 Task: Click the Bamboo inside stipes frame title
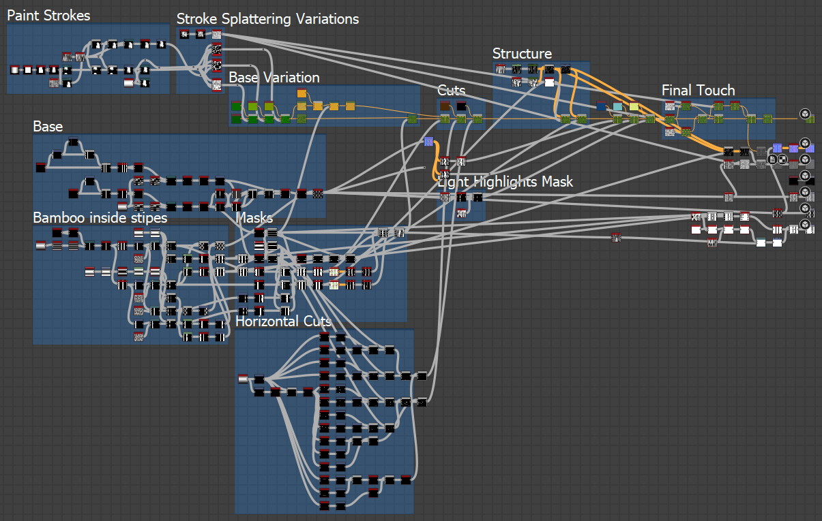(100, 218)
